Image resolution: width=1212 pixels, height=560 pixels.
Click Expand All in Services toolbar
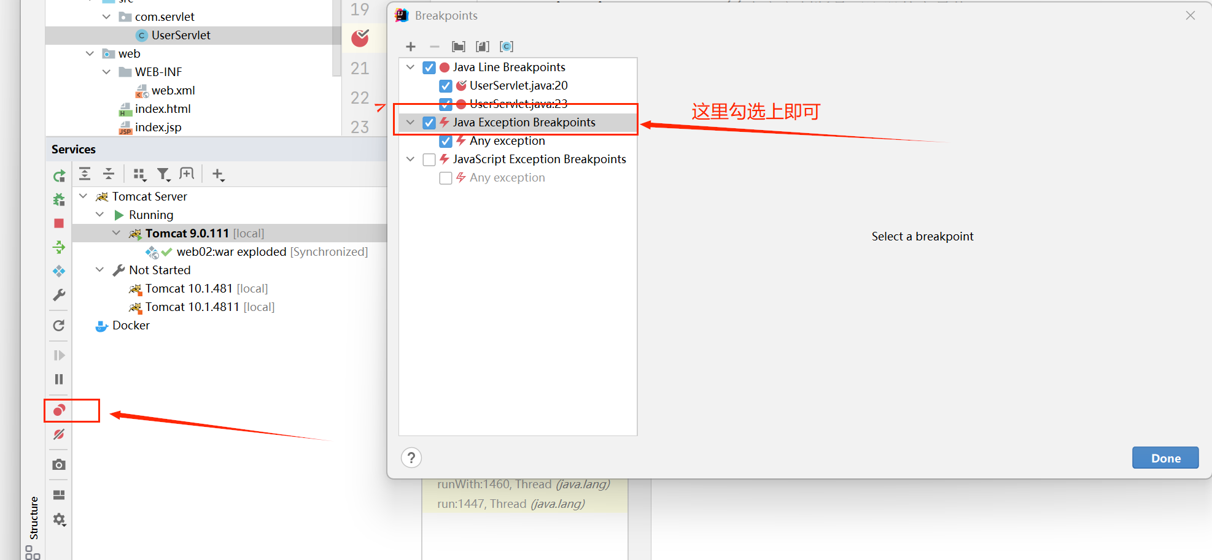pyautogui.click(x=85, y=174)
